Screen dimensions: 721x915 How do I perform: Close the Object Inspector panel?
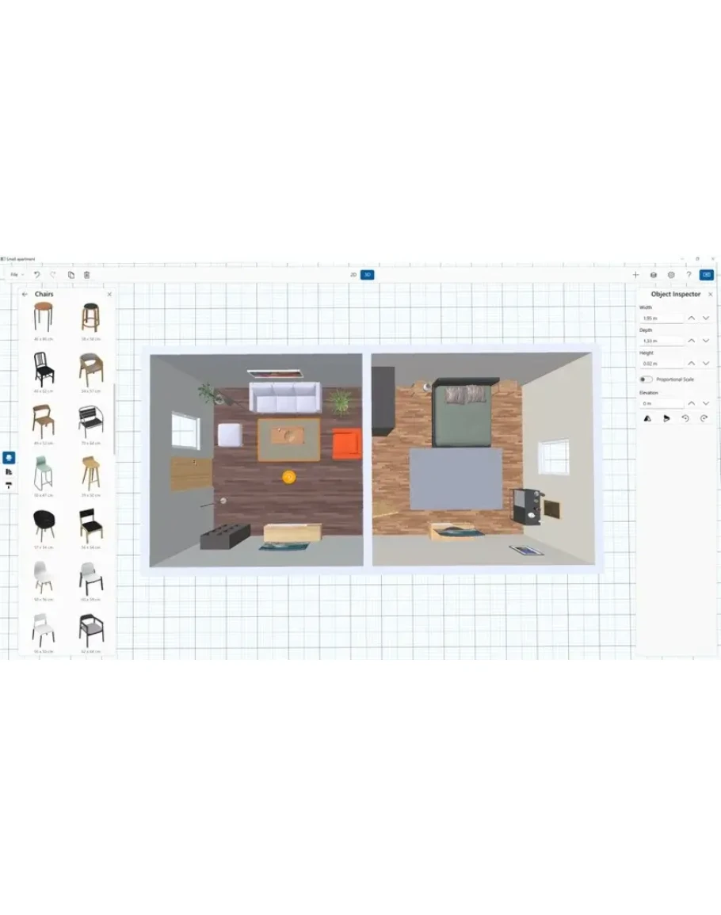(x=710, y=294)
